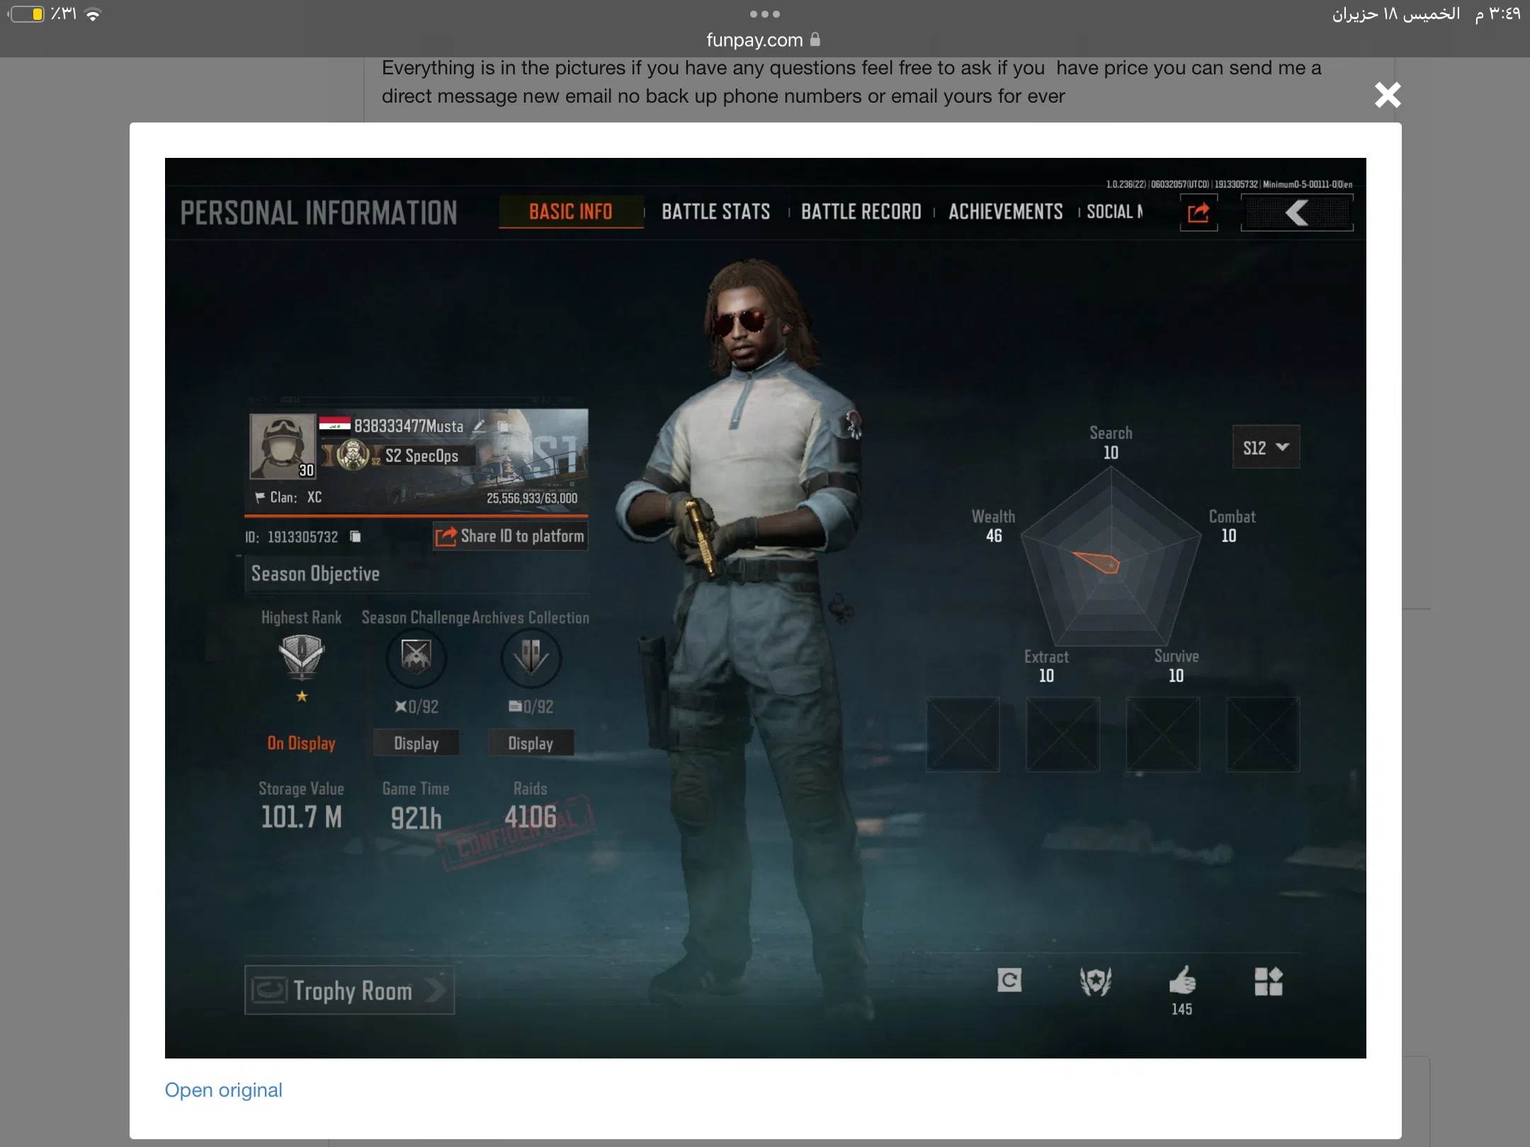Click On Display under Highest Rank

tap(301, 743)
